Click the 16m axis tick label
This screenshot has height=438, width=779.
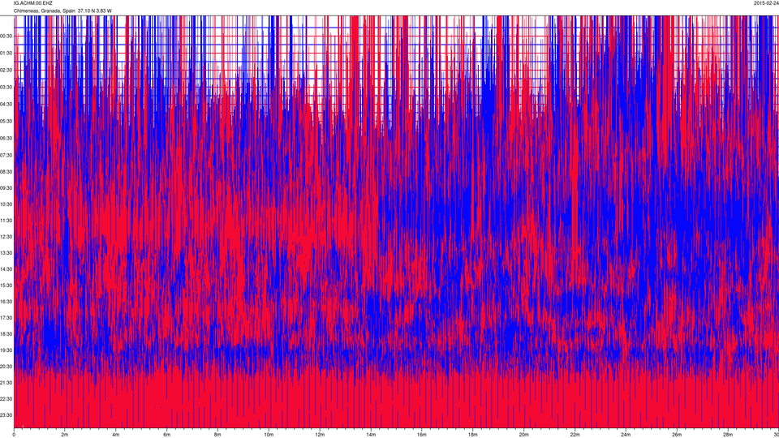coord(422,435)
